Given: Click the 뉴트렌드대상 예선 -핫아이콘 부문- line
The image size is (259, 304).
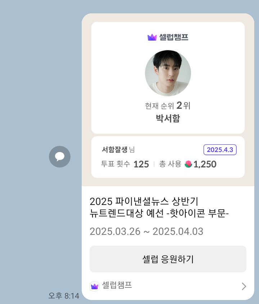Looking at the screenshot, I should 159,213.
